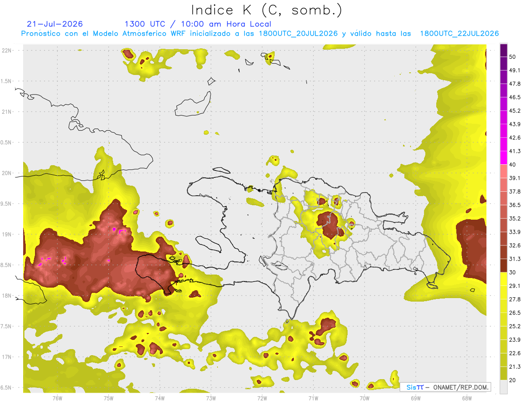Click the longitude axis label "76W"
Screen dimensions: 524x404
[x=57, y=397]
